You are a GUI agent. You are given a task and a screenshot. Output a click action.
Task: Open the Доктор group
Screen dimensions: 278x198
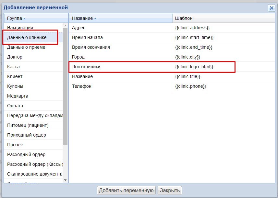coord(15,57)
